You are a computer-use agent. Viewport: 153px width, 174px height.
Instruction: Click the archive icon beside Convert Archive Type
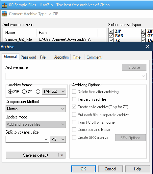point(4,14)
